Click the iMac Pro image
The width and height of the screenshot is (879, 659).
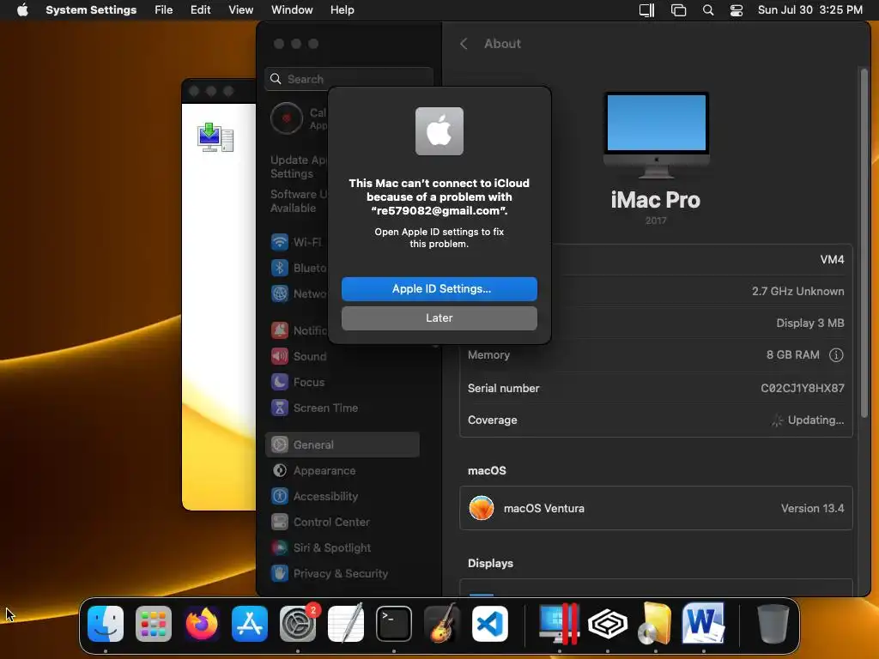pos(656,135)
